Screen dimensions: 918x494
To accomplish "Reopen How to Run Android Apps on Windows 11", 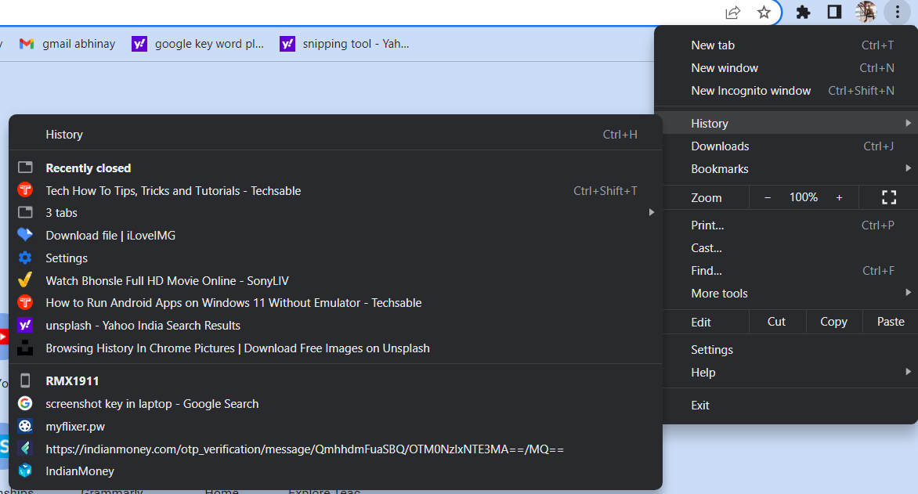I will point(335,303).
